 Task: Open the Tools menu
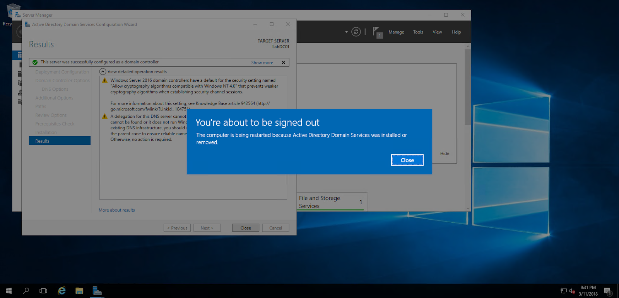click(418, 32)
